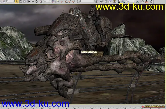This screenshot has width=166, height=109.
Task: Open the Select by Name dialog
Action: click(21, 1)
